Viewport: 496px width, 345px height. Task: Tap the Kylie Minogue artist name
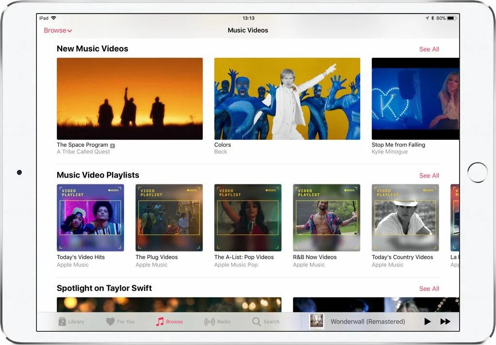point(390,152)
